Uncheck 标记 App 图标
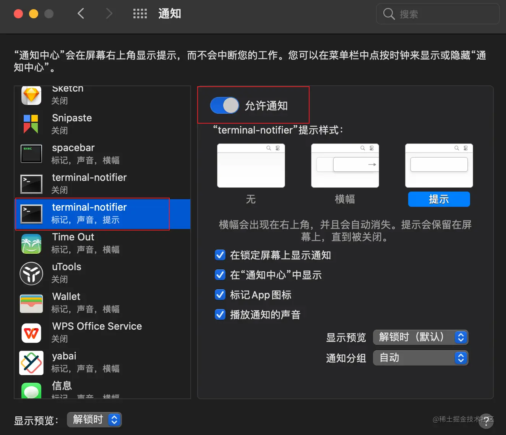This screenshot has height=435, width=506. coord(220,295)
